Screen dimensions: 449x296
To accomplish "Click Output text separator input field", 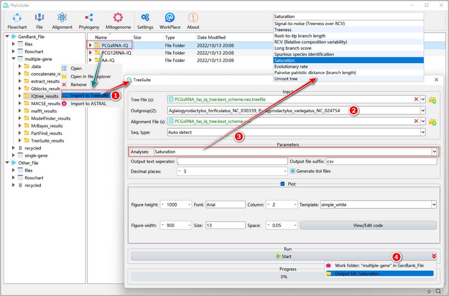I will [232, 161].
